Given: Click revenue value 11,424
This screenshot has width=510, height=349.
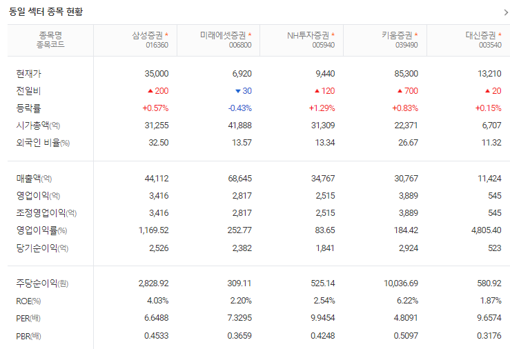Looking at the screenshot, I should [x=489, y=179].
